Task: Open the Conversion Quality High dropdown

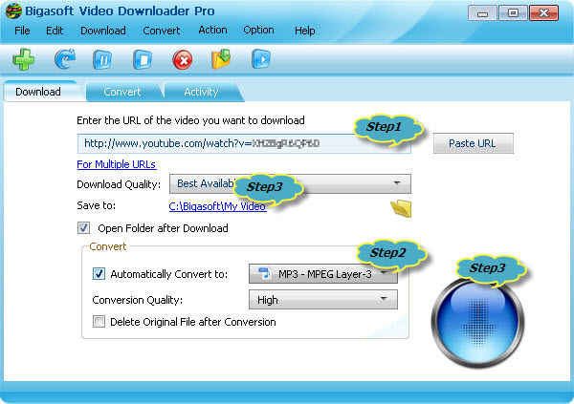Action: click(x=323, y=300)
